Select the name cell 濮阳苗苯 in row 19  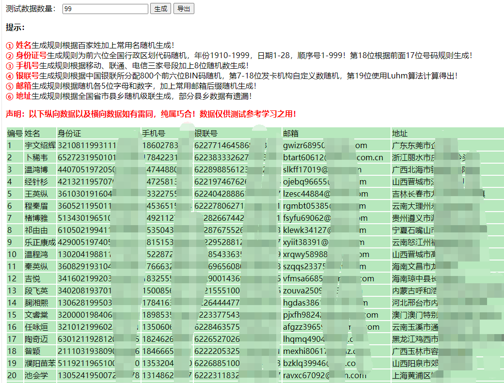[x=40, y=363]
